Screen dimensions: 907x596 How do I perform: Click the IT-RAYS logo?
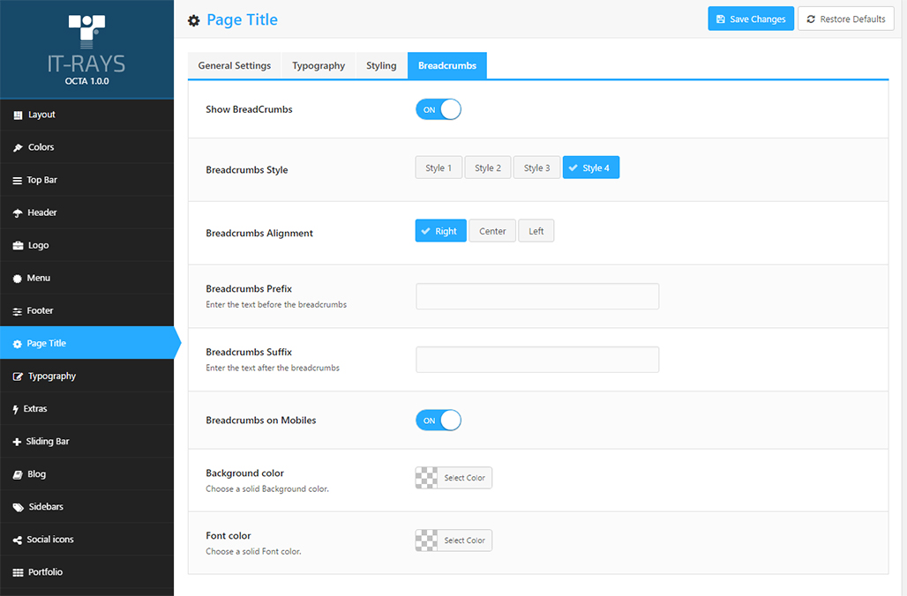coord(86,48)
